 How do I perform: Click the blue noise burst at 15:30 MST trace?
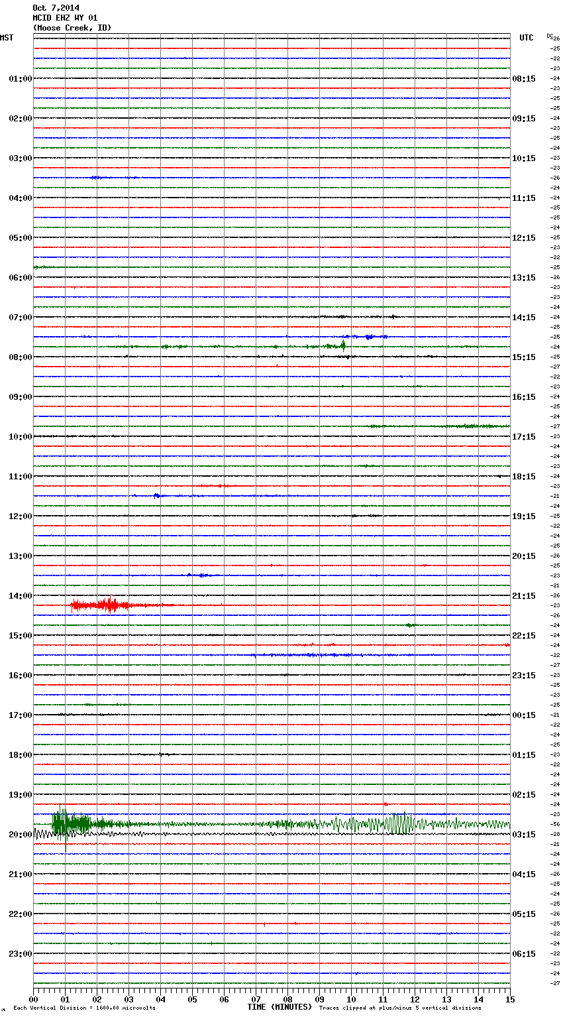pos(318,655)
